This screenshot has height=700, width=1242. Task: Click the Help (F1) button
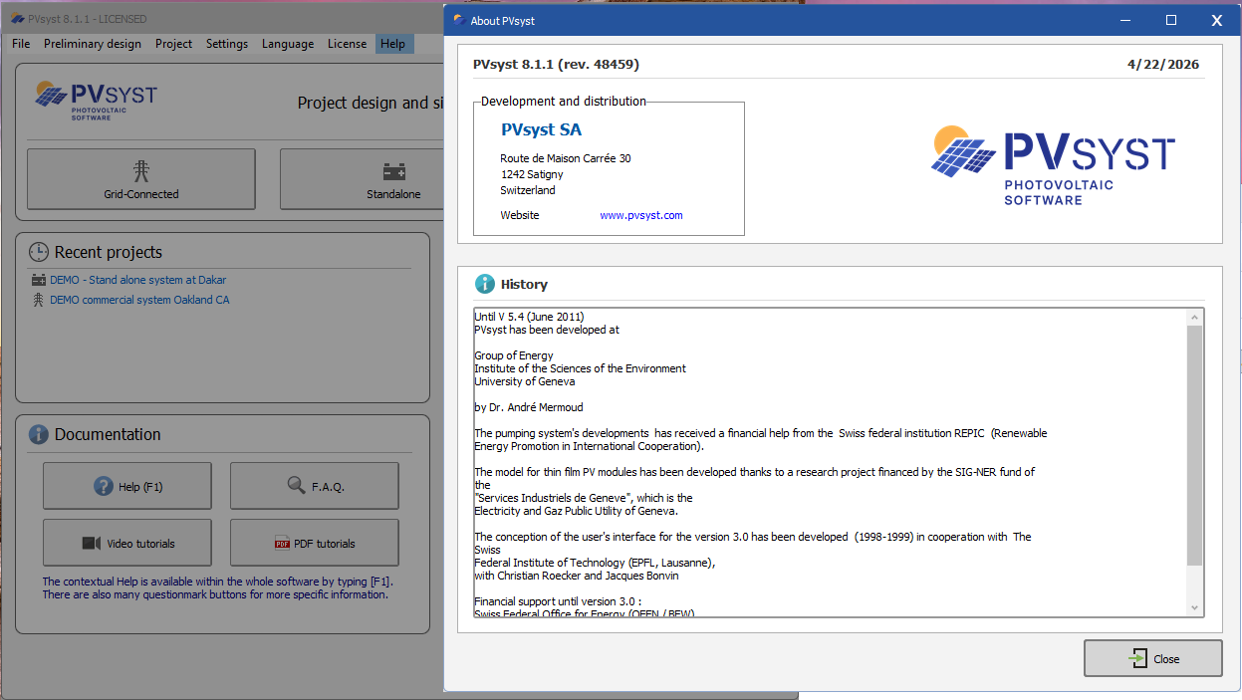[x=127, y=486]
